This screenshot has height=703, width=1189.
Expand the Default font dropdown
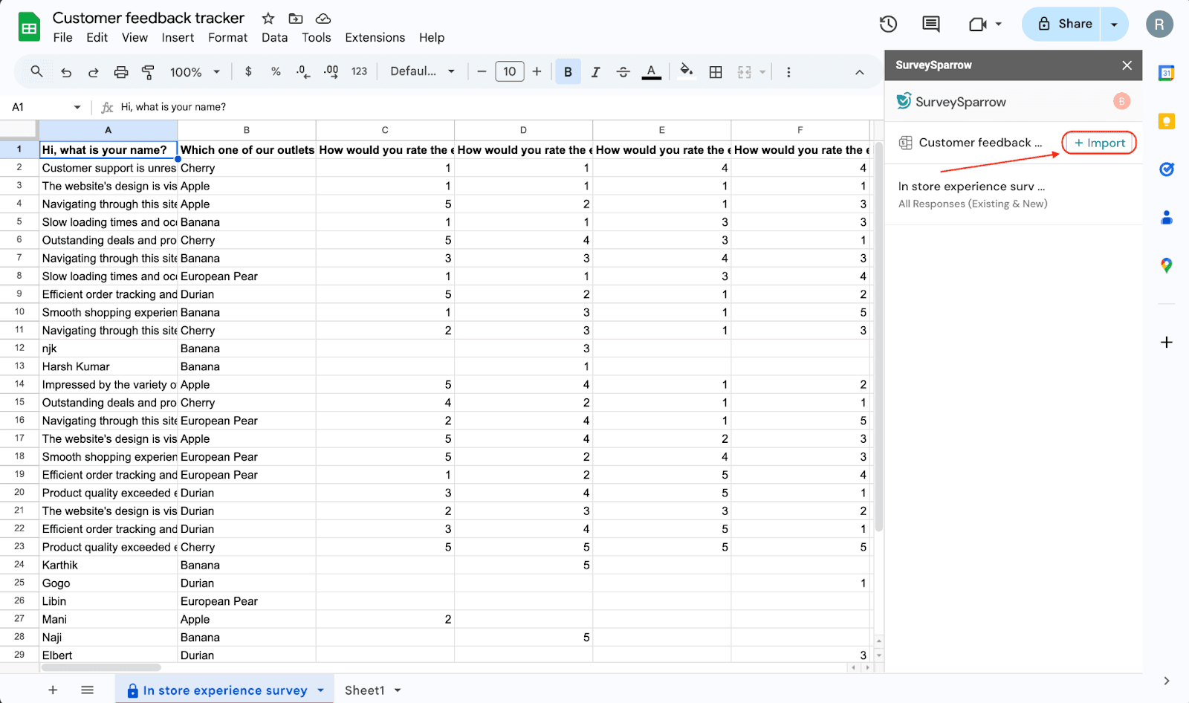[x=422, y=71]
